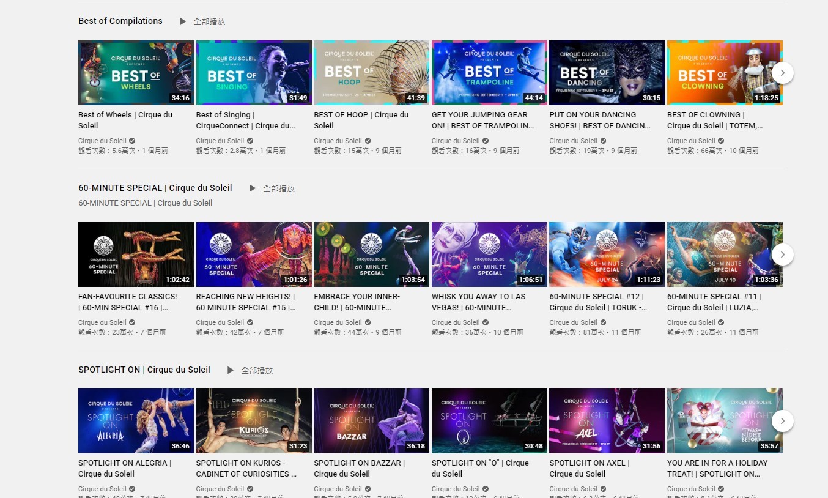Play all Best of Compilations videos
Viewport: 828px width, 498px height.
click(x=202, y=21)
